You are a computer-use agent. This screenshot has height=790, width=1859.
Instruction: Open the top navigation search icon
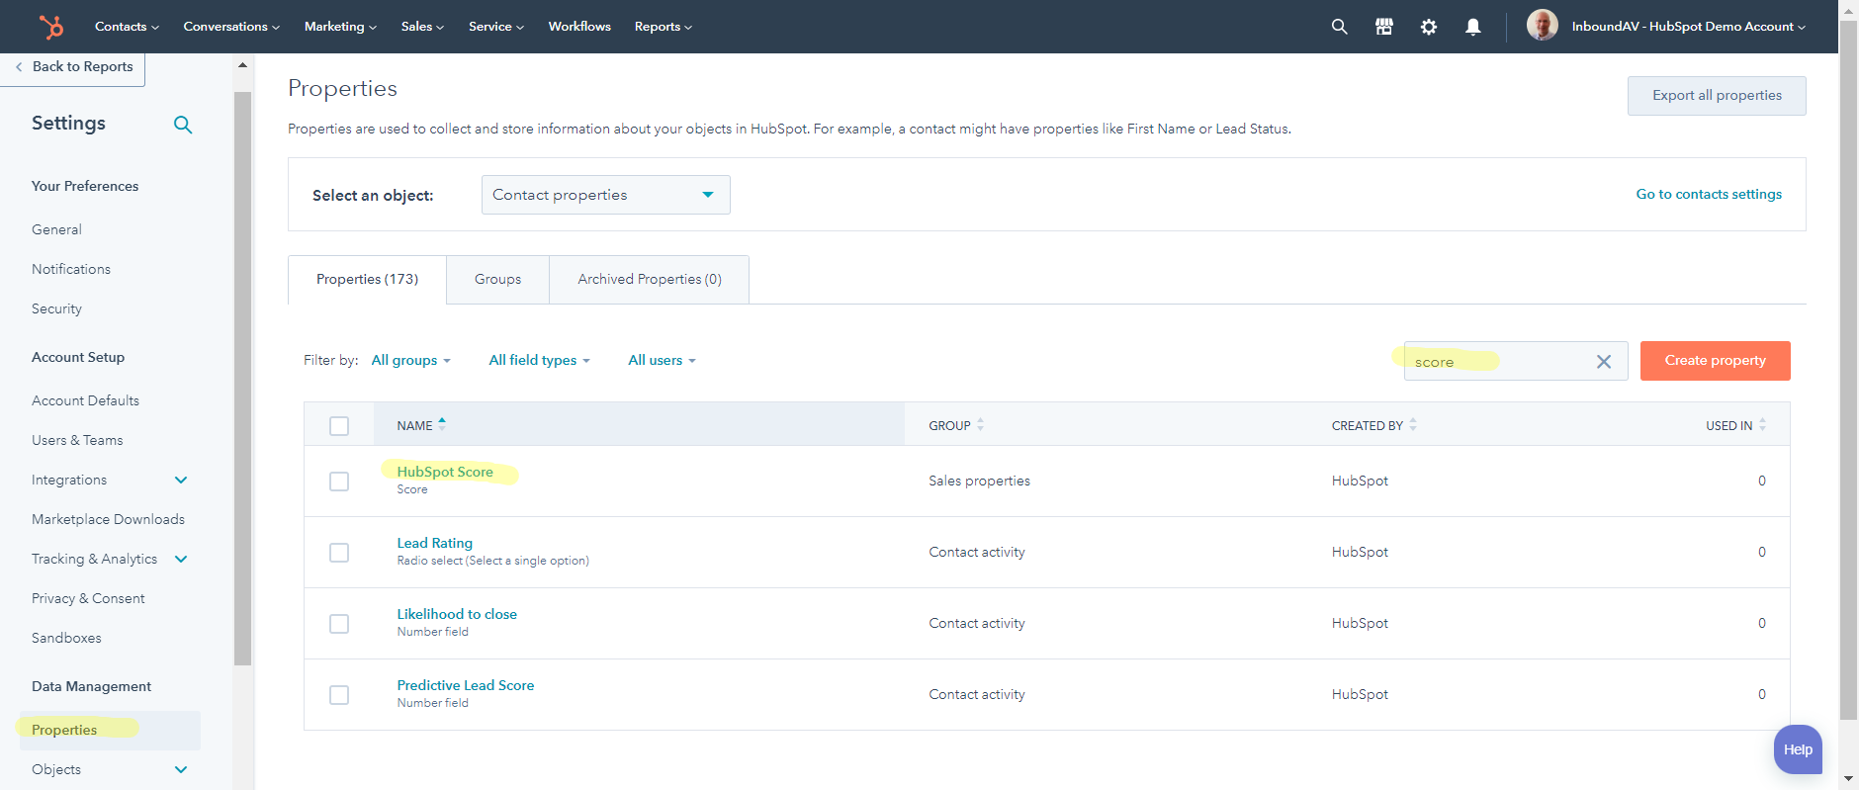click(x=1339, y=27)
